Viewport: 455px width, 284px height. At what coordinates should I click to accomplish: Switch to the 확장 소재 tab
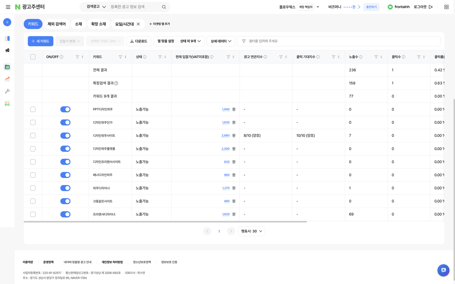pos(99,24)
